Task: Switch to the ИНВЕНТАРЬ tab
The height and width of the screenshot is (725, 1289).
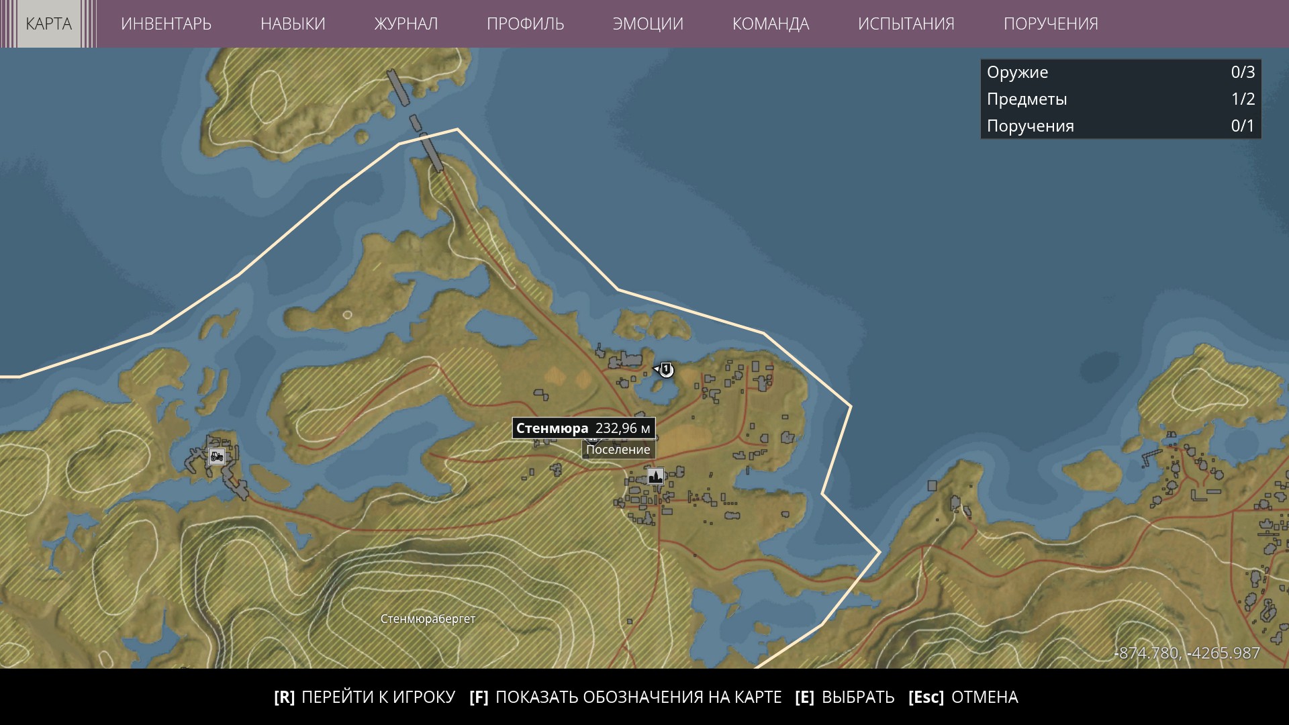Action: 166,23
